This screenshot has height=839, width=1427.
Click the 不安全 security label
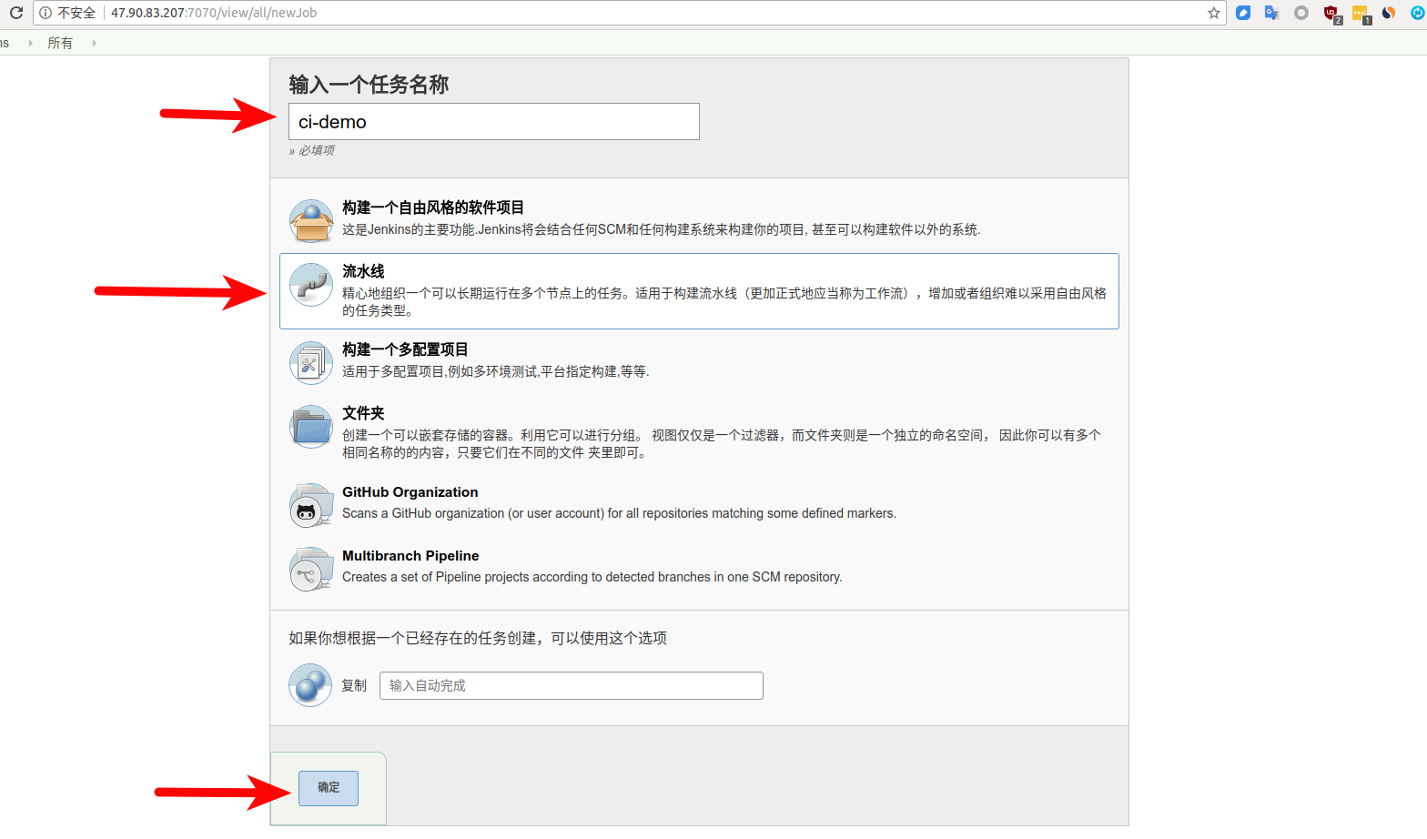(x=76, y=13)
